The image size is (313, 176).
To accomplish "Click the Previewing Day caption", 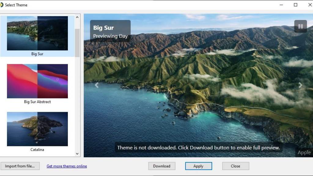I will [110, 36].
